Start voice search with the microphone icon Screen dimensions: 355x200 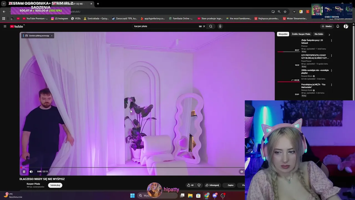pyautogui.click(x=220, y=26)
